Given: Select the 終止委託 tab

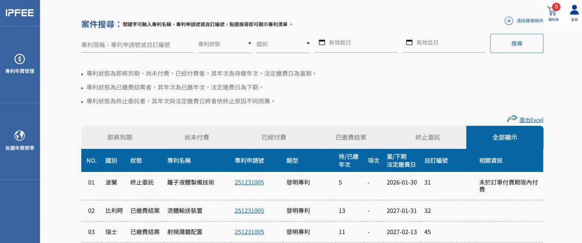Looking at the screenshot, I should (x=428, y=137).
